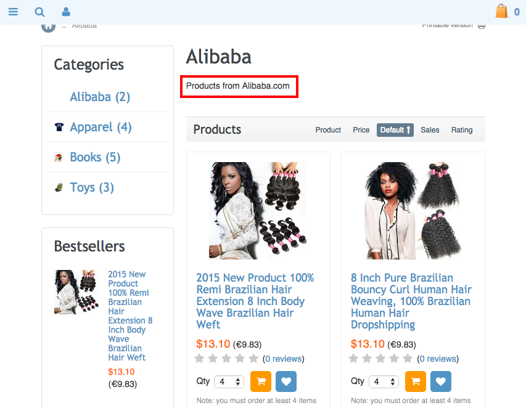The width and height of the screenshot is (526, 408).
Task: Click the home breadcrumb icon
Action: (48, 26)
